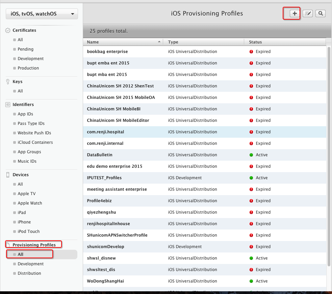The height and width of the screenshot is (294, 332).
Task: Click the search magnifier icon
Action: tap(321, 14)
